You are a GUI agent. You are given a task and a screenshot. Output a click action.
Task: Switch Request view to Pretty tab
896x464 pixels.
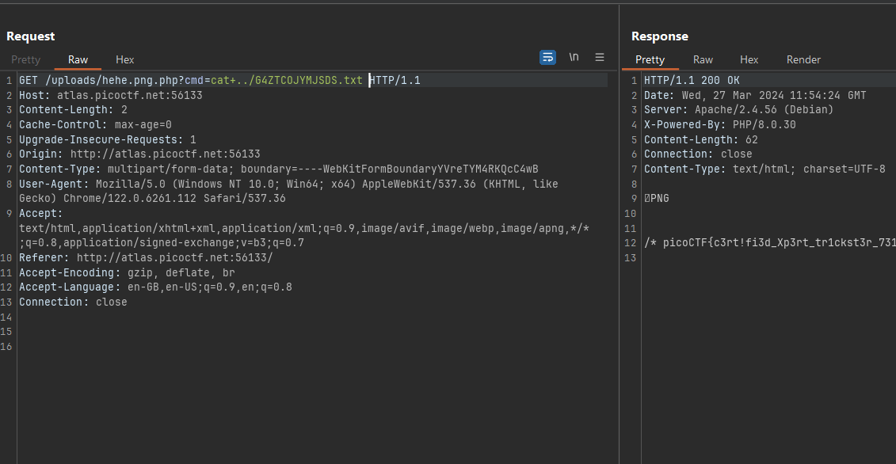pos(25,59)
